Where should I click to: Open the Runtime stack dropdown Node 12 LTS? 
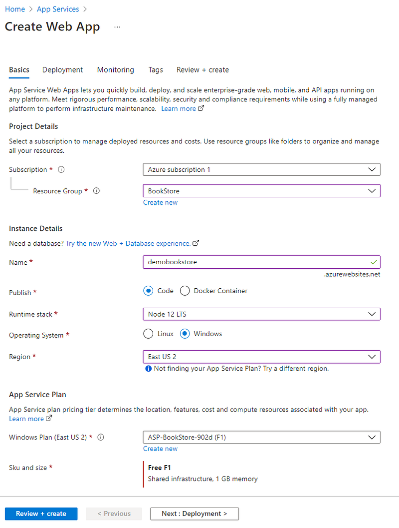[261, 314]
